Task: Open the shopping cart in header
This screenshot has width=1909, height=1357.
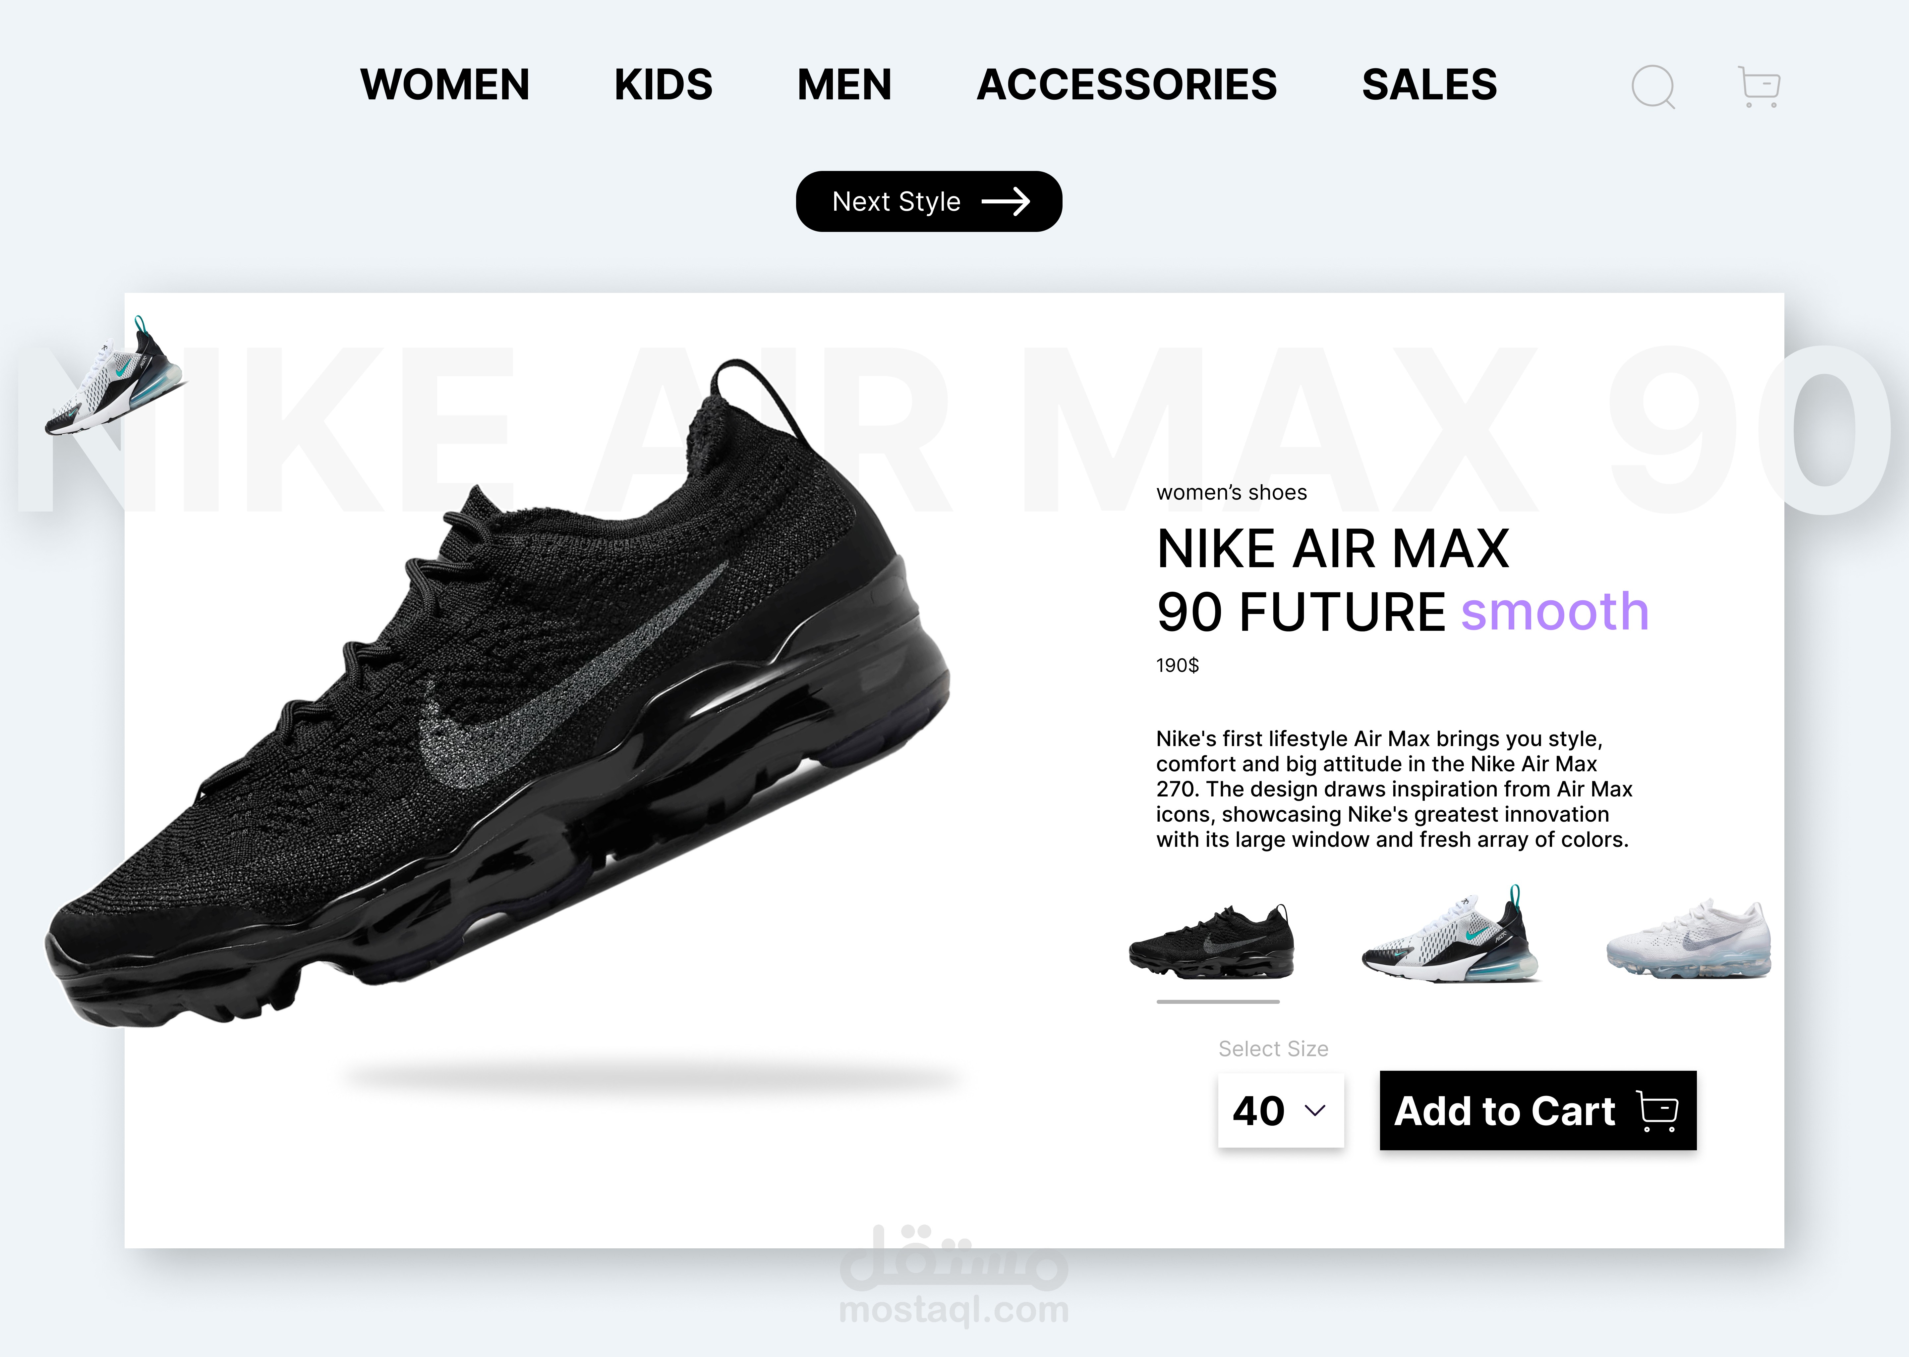Action: pos(1759,86)
